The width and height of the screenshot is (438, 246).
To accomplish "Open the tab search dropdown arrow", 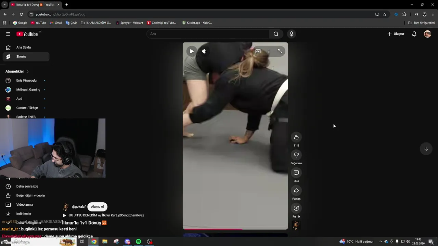I will pyautogui.click(x=4, y=5).
